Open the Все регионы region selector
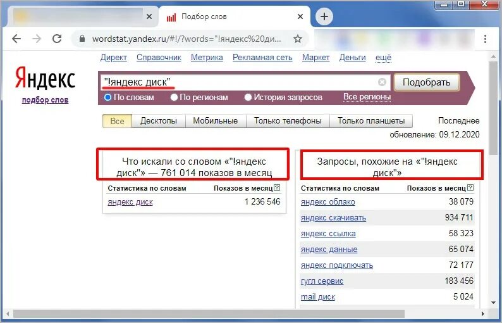The image size is (502, 323). point(367,97)
